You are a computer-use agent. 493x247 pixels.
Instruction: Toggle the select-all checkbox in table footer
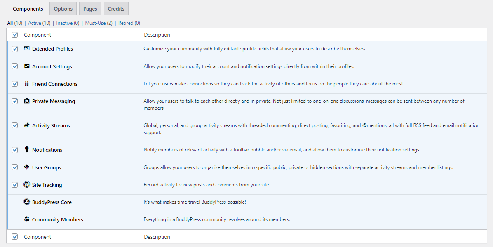click(x=15, y=237)
